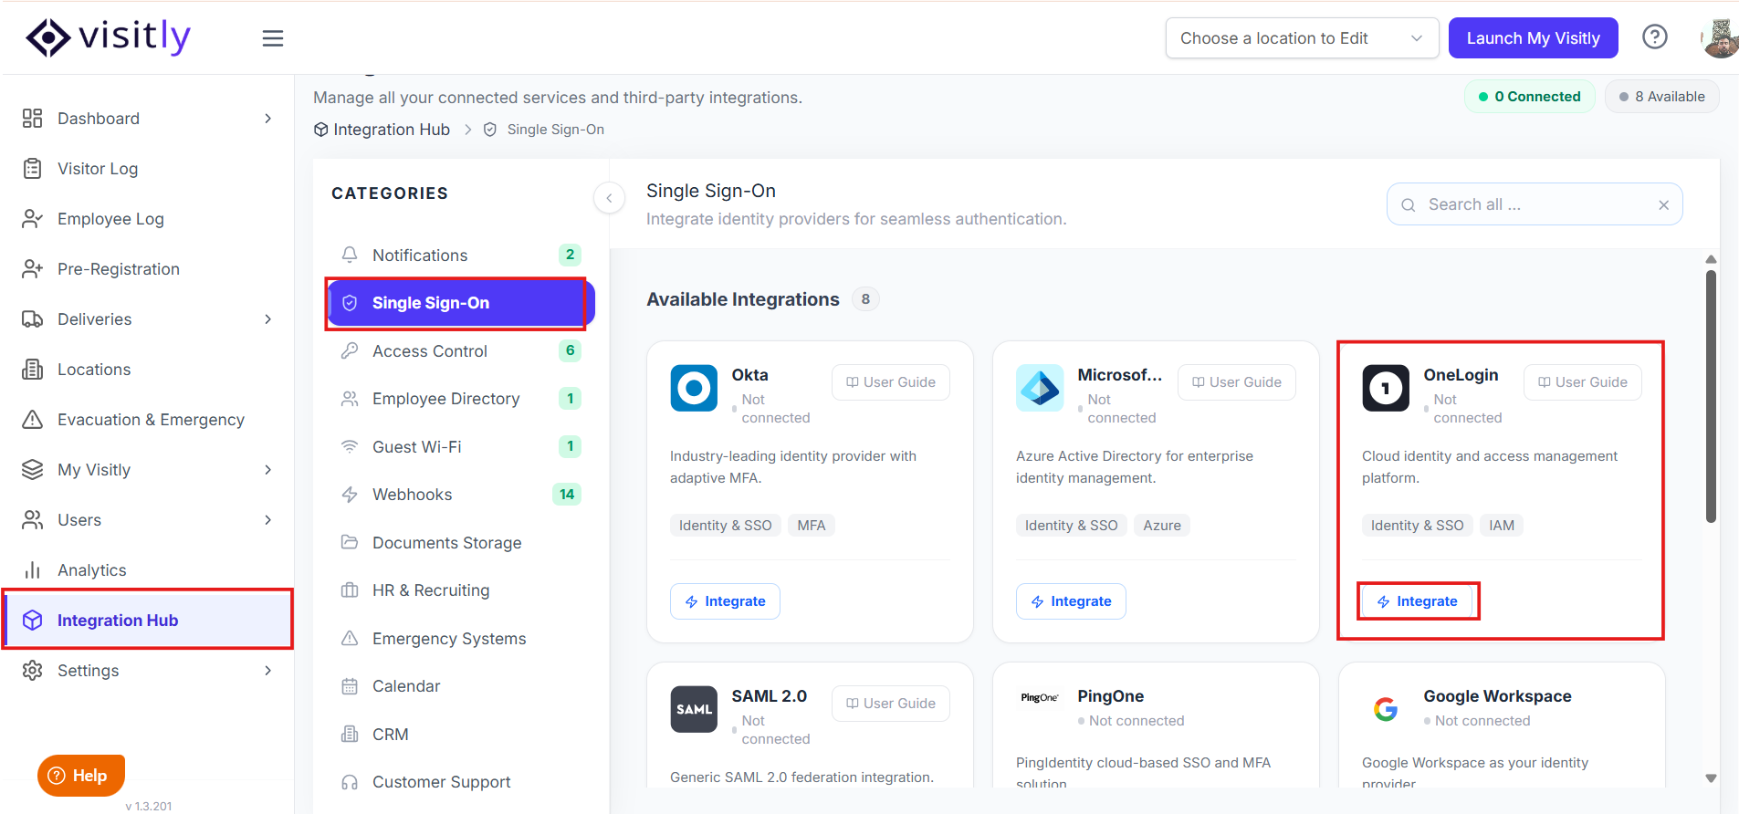
Task: Expand the Deliveries submenu chevron
Action: [x=267, y=319]
